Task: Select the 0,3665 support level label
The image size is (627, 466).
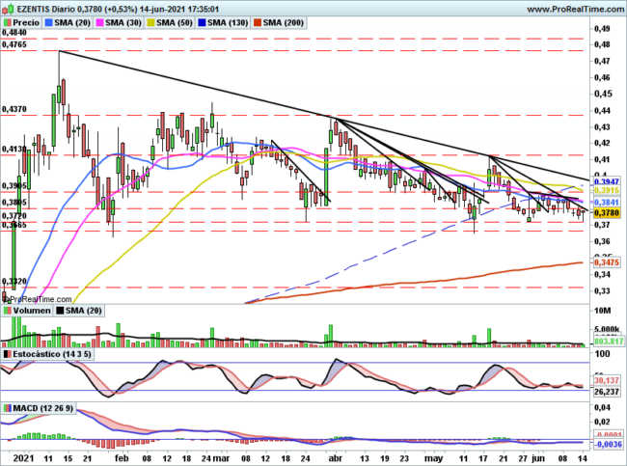Action: click(14, 225)
